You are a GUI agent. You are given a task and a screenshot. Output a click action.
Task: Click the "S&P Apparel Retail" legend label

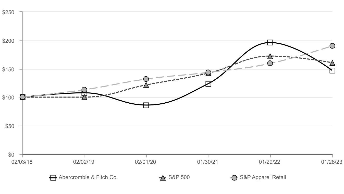click(263, 177)
